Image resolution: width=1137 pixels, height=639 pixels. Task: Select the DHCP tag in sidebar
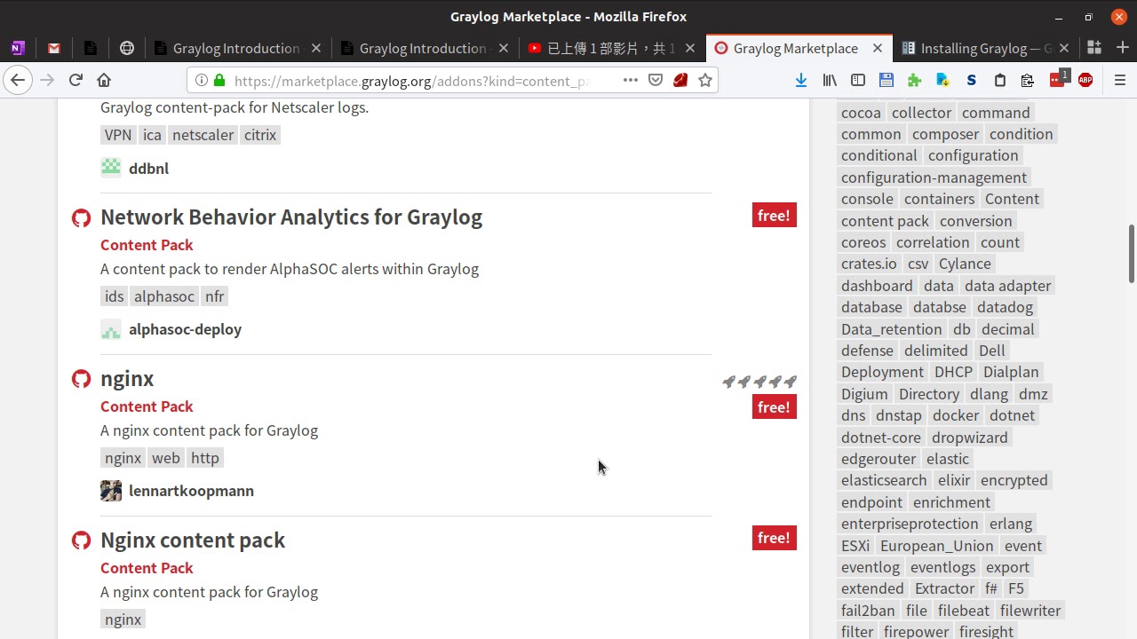(953, 372)
